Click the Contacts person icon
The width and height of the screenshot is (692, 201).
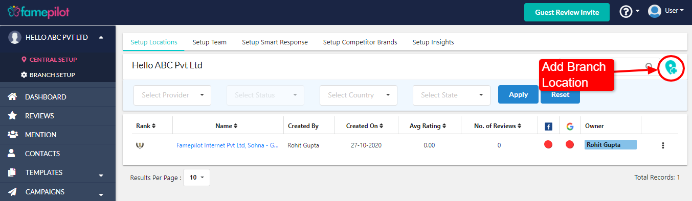[13, 154]
